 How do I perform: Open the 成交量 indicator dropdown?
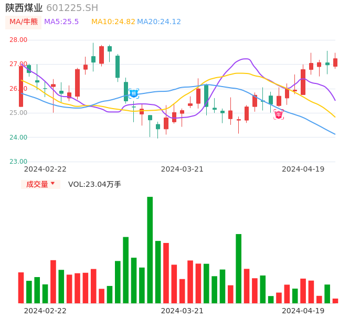(40, 184)
